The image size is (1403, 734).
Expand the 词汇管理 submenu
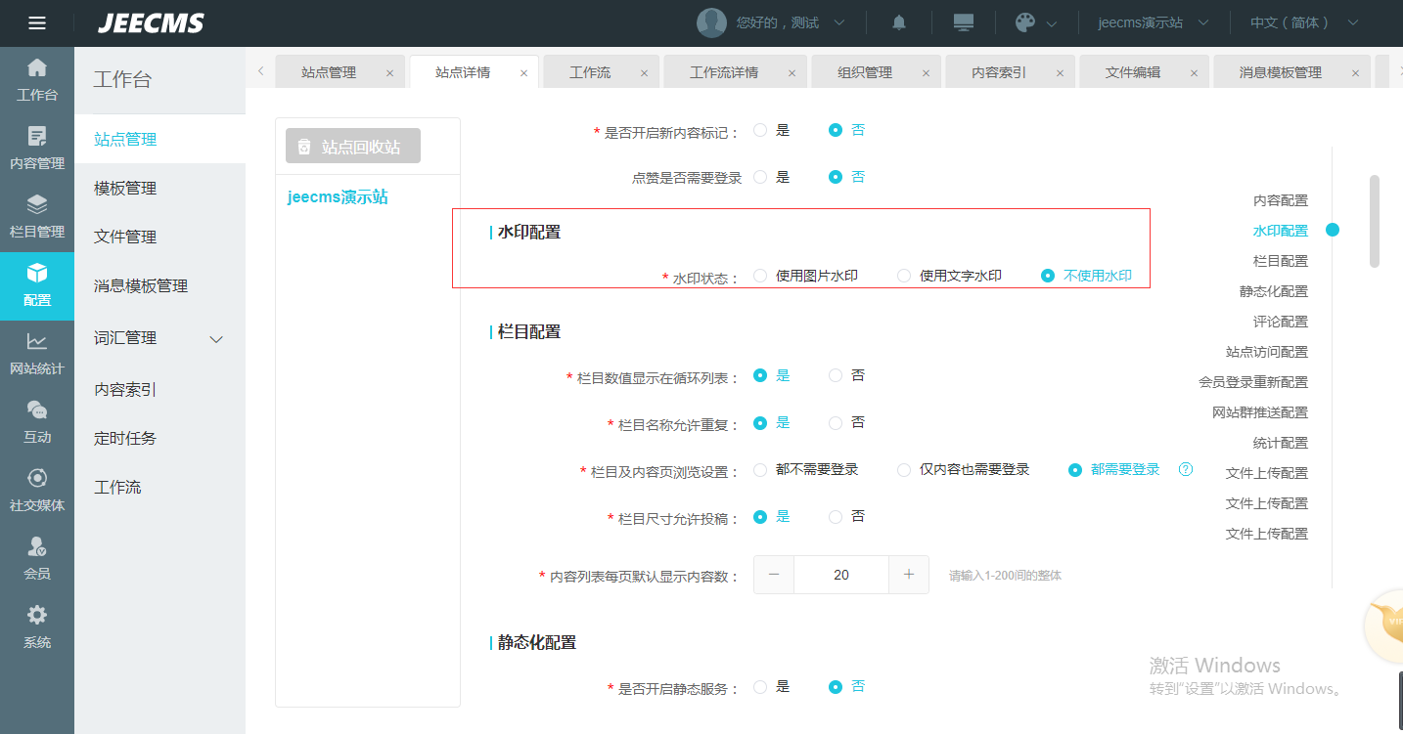[217, 339]
